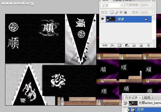Create a new layer group
The width and height of the screenshot is (161, 112).
(134, 46)
